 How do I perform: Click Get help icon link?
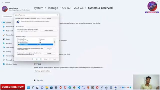[35, 80]
